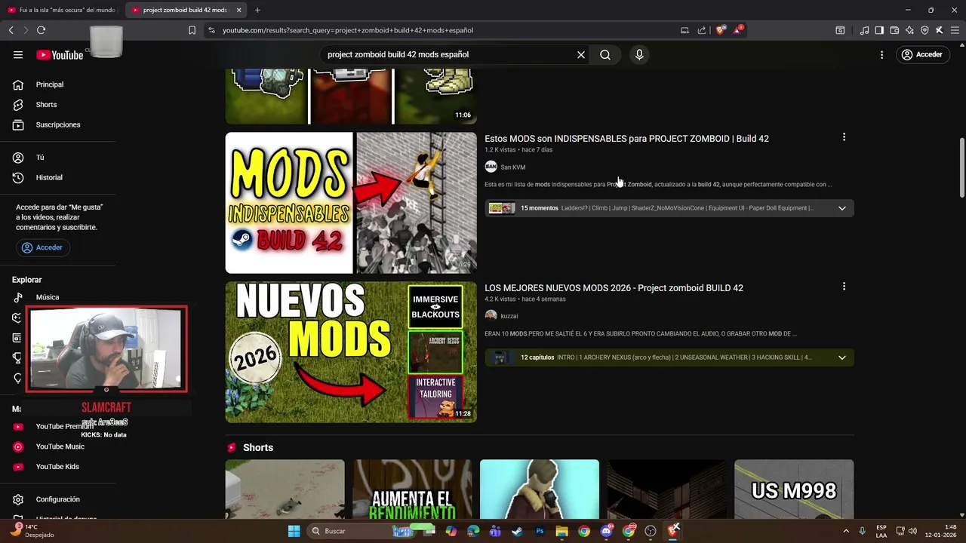
Task: Open the US M998 short
Action: click(x=794, y=489)
